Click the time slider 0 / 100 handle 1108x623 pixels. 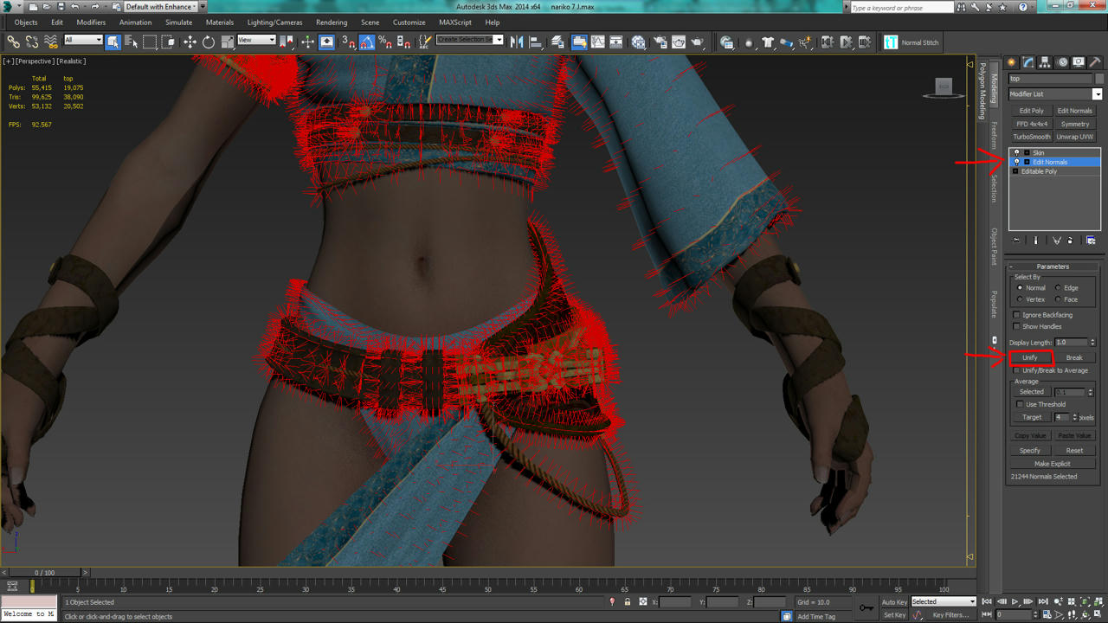(44, 573)
